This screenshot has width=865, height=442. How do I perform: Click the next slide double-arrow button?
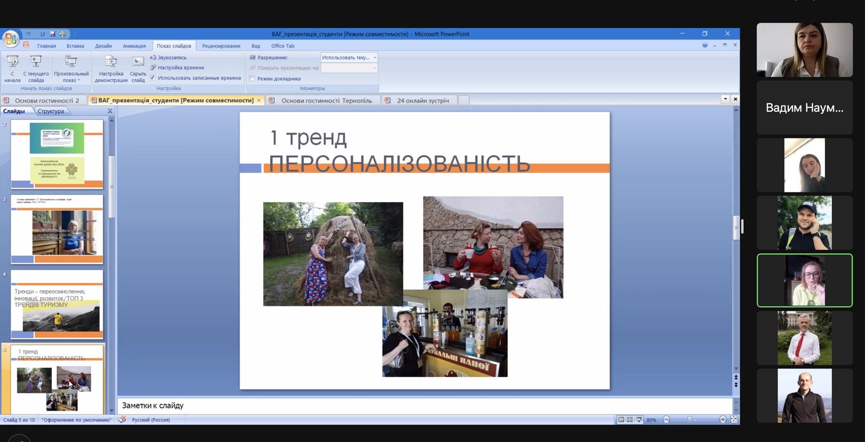point(736,385)
